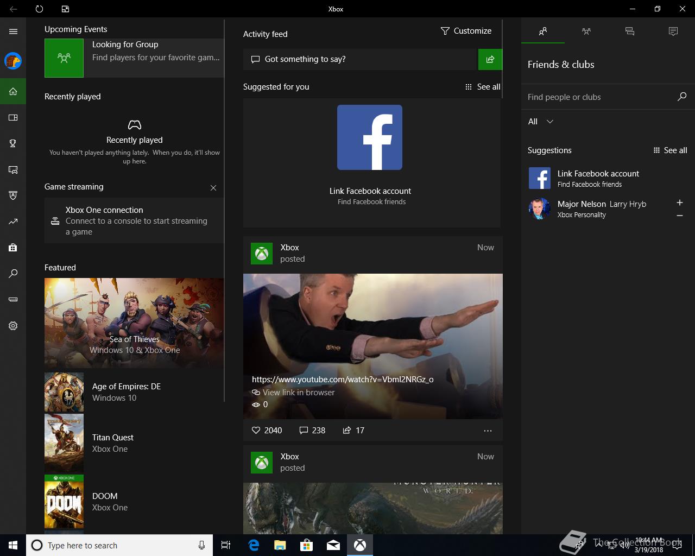Screen dimensions: 695x556
Task: Open Microsoft Edge from taskbar
Action: (253, 545)
